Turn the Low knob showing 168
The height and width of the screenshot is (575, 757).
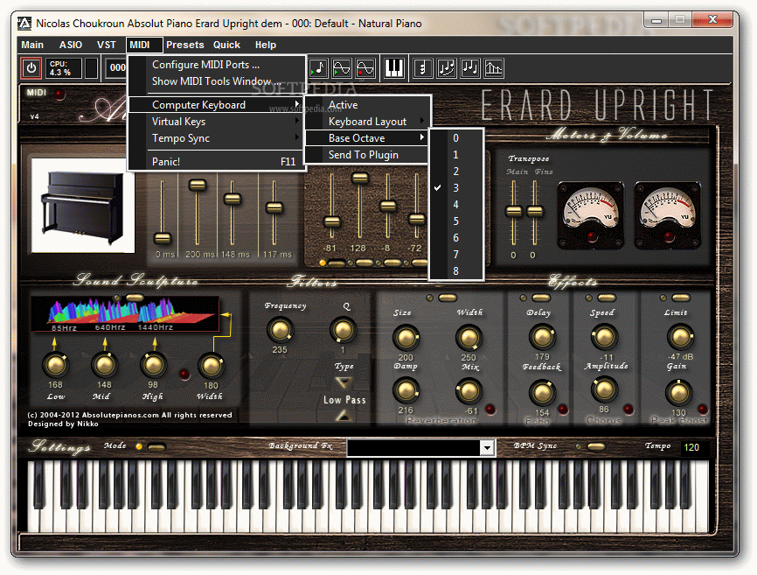[55, 365]
